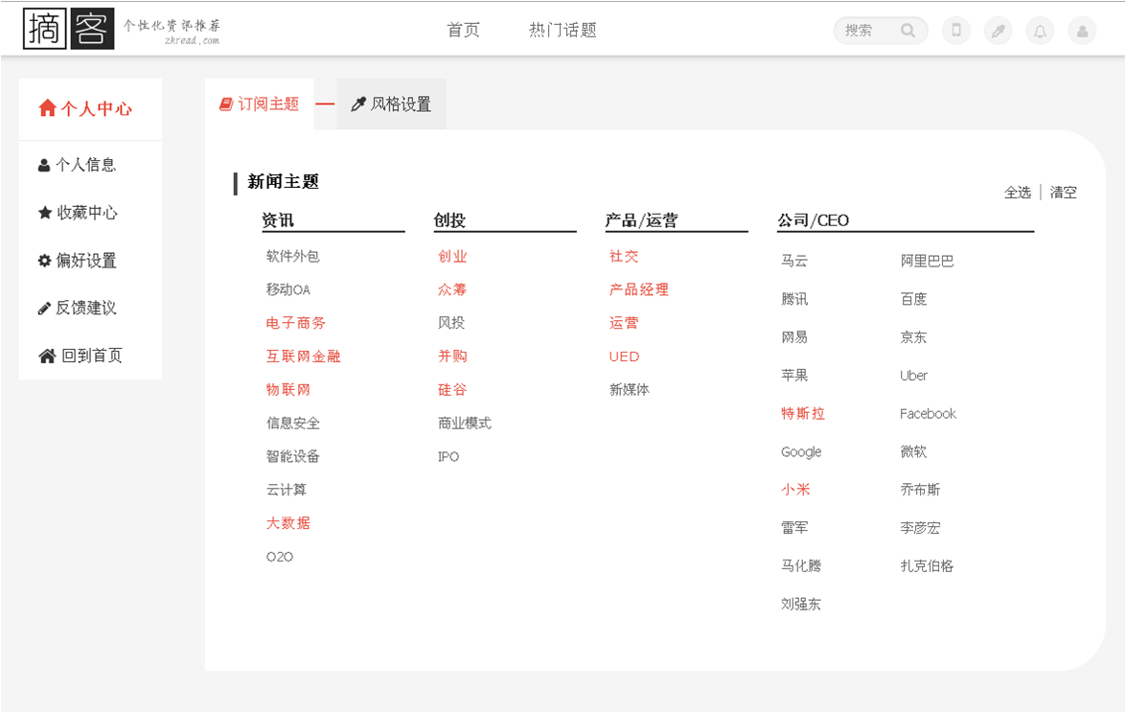
Task: Click the 搜索 search input field
Action: (x=881, y=30)
